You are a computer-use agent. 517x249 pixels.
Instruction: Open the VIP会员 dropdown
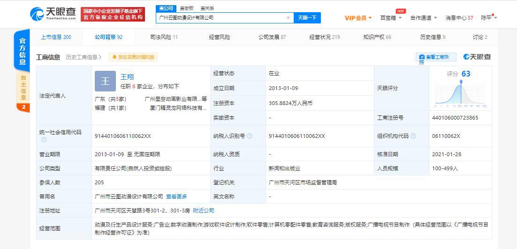[358, 18]
